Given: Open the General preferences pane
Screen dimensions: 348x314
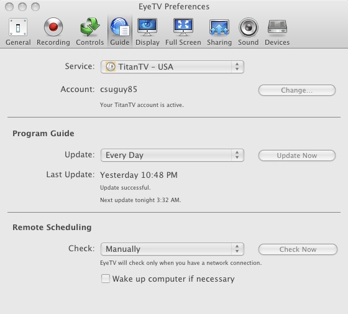Looking at the screenshot, I should (x=18, y=32).
